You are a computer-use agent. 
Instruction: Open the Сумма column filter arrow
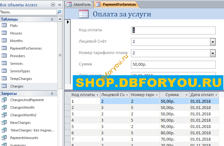(x=186, y=95)
